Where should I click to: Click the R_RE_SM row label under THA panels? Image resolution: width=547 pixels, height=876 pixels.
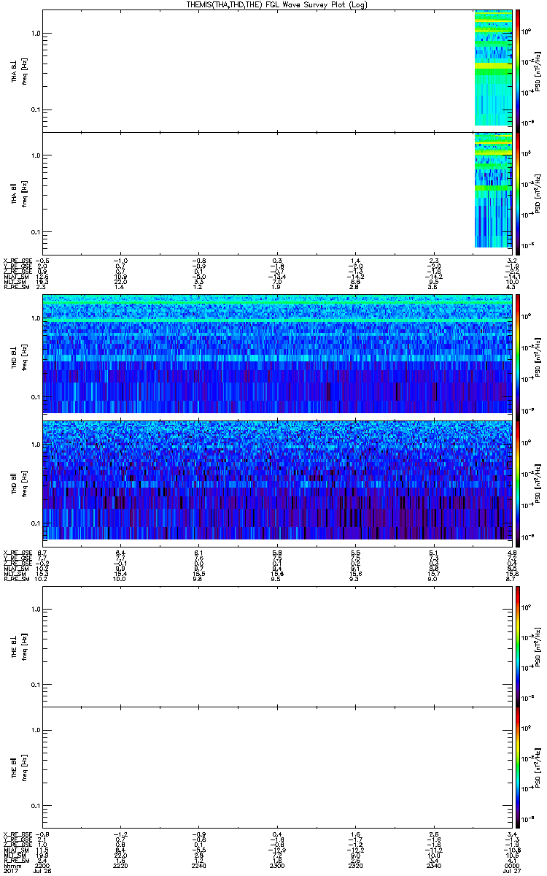[15, 288]
